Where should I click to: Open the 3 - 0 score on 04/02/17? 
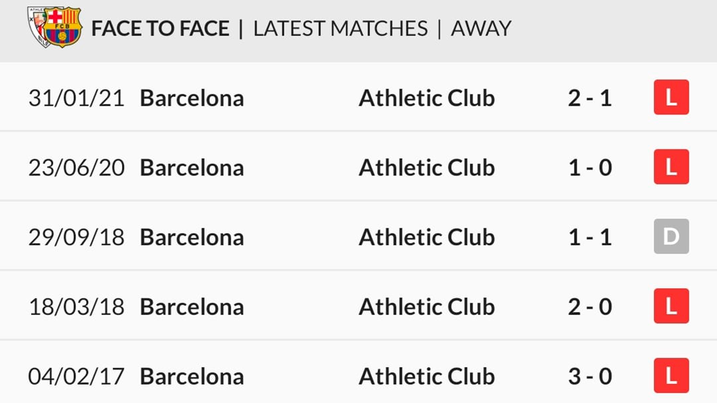(x=590, y=376)
